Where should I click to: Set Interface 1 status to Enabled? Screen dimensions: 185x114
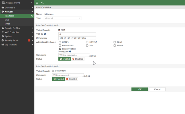(59, 79)
